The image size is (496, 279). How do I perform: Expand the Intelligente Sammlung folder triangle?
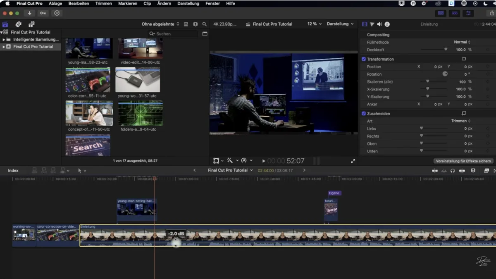tap(4, 40)
